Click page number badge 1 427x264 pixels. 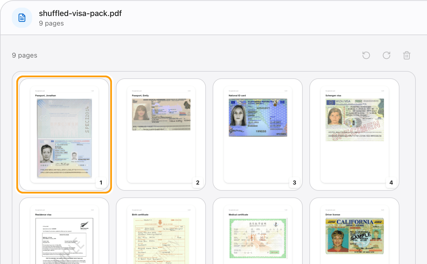pyautogui.click(x=101, y=183)
